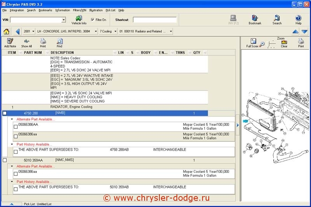
Task: Check supersedes to 4758 288AB checkbox
Action: pyautogui.click(x=16, y=152)
